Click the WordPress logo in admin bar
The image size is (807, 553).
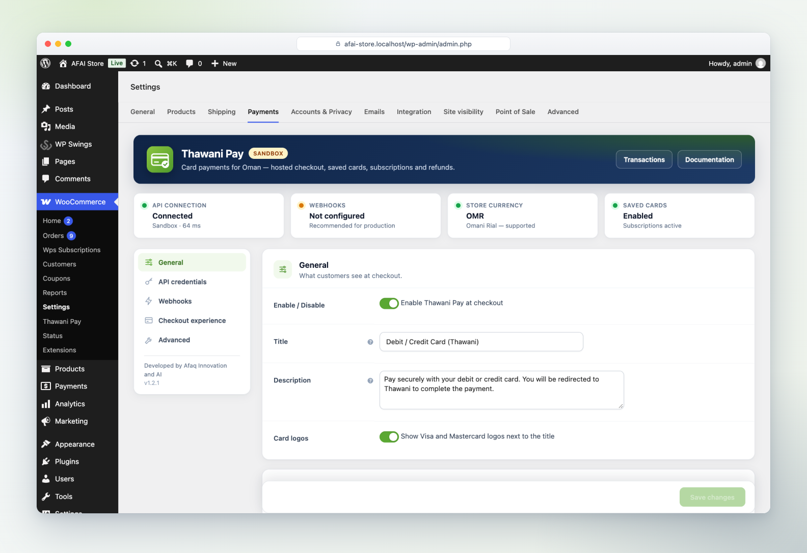(45, 63)
